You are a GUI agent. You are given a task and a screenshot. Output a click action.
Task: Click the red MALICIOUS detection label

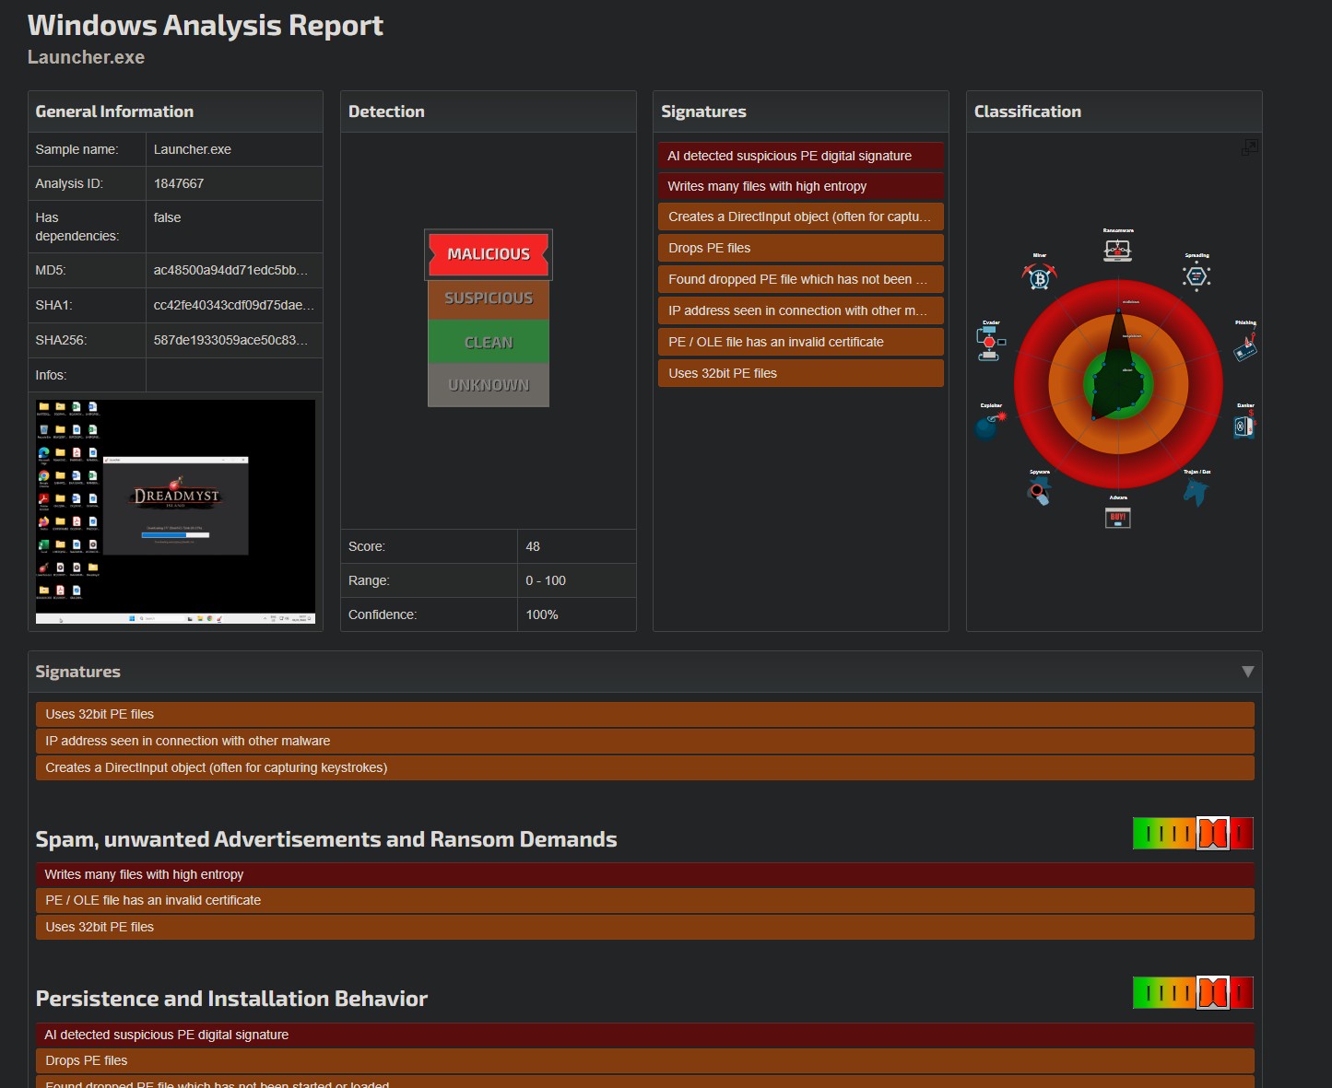pos(489,254)
